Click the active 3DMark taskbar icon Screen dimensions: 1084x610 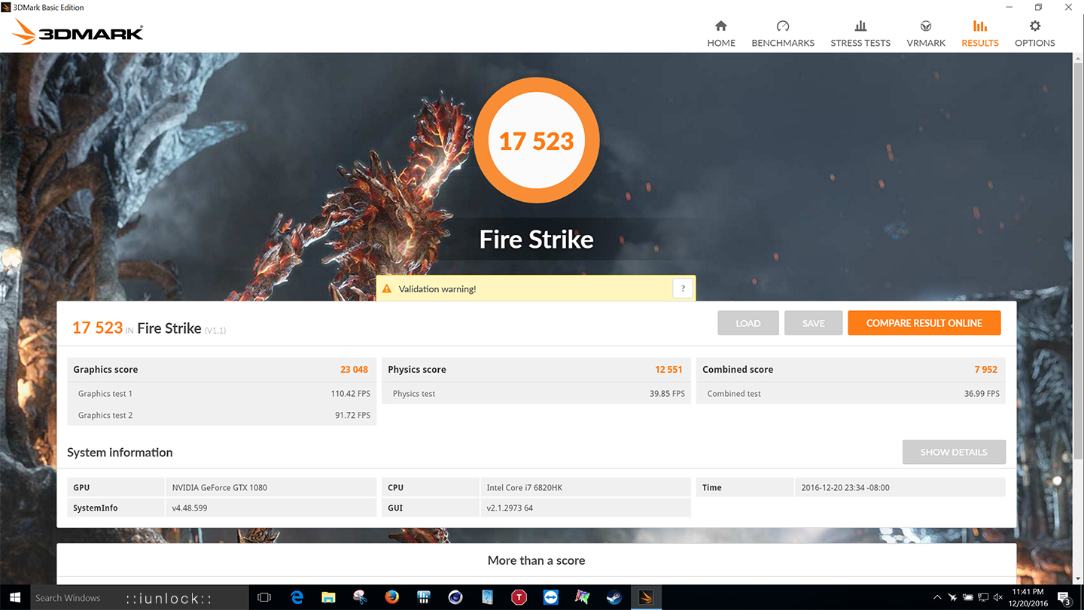(646, 598)
